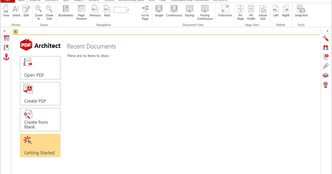This screenshot has height=174, width=332.
Task: Set the view to Fit Width
Action: [x=251, y=12]
